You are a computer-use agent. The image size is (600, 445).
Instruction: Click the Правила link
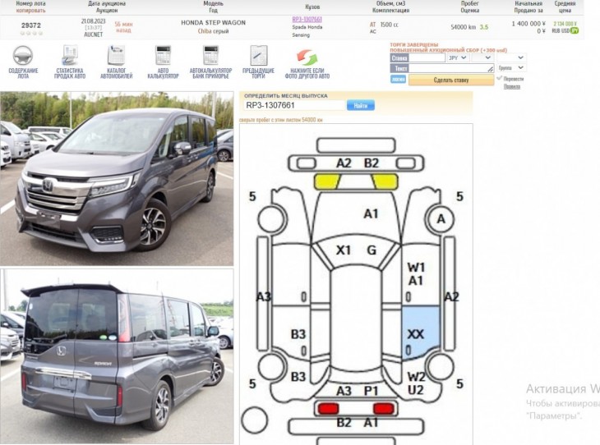click(x=511, y=86)
